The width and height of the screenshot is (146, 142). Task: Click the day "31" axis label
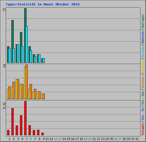point(137,139)
